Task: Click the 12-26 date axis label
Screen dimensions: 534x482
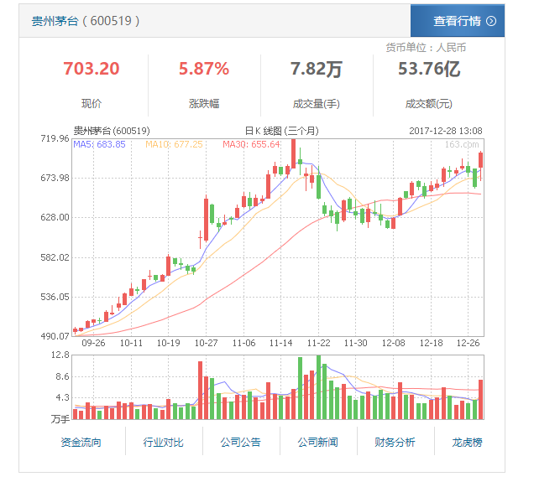Action: [469, 343]
